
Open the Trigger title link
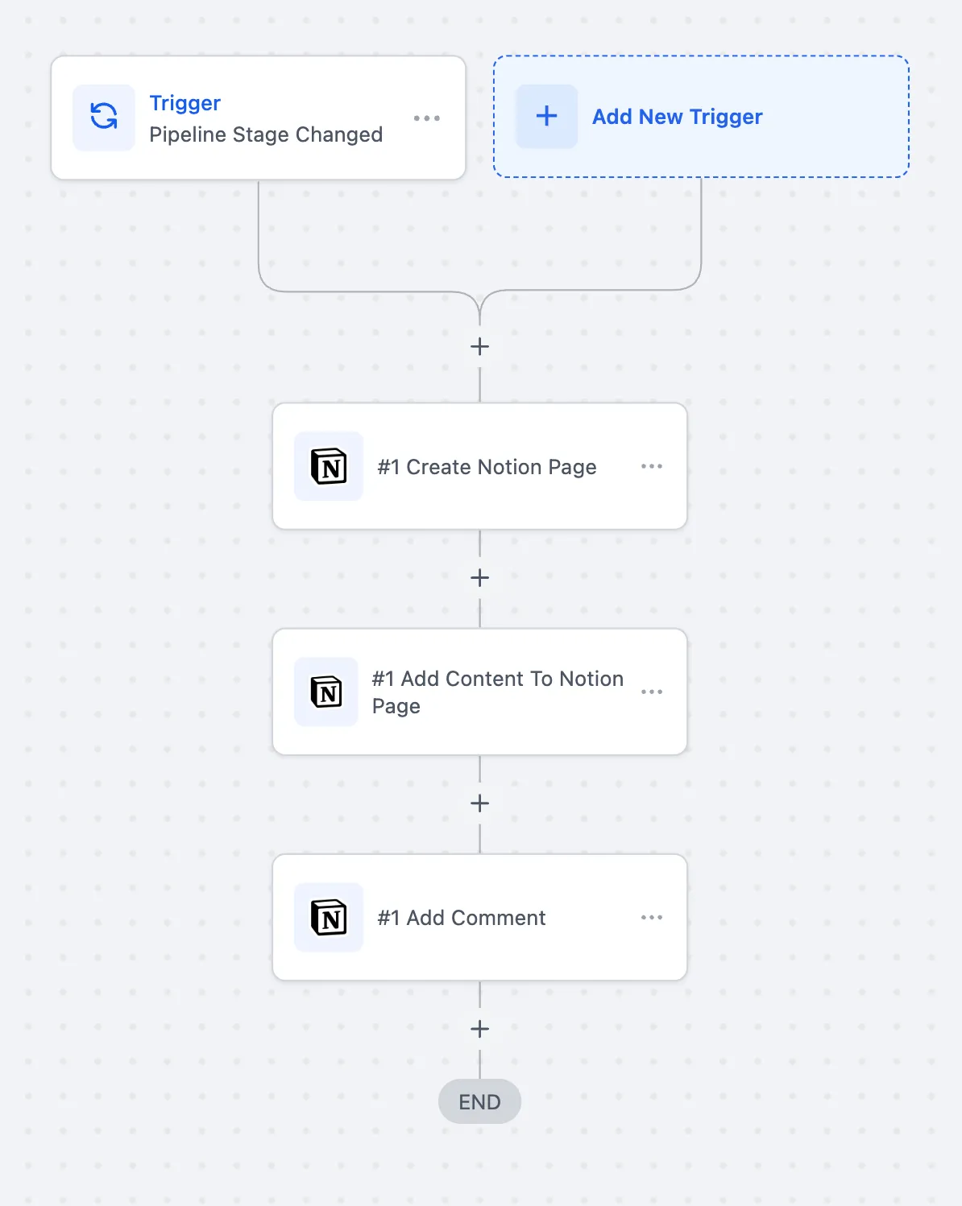coord(185,103)
